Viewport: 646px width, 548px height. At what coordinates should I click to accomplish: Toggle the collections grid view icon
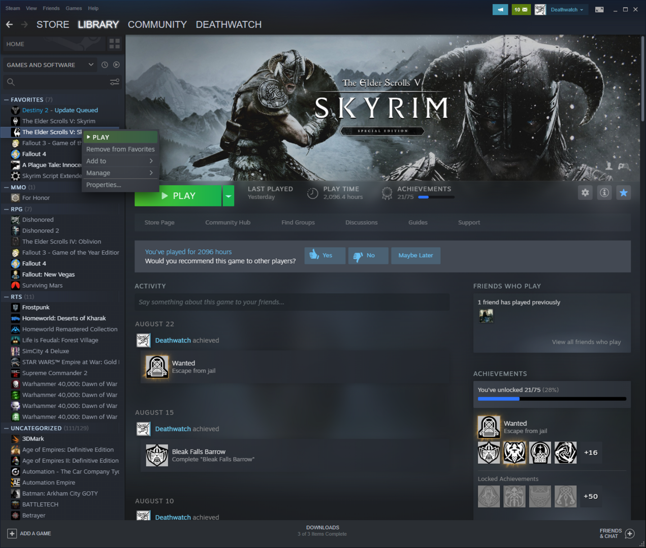pos(115,44)
